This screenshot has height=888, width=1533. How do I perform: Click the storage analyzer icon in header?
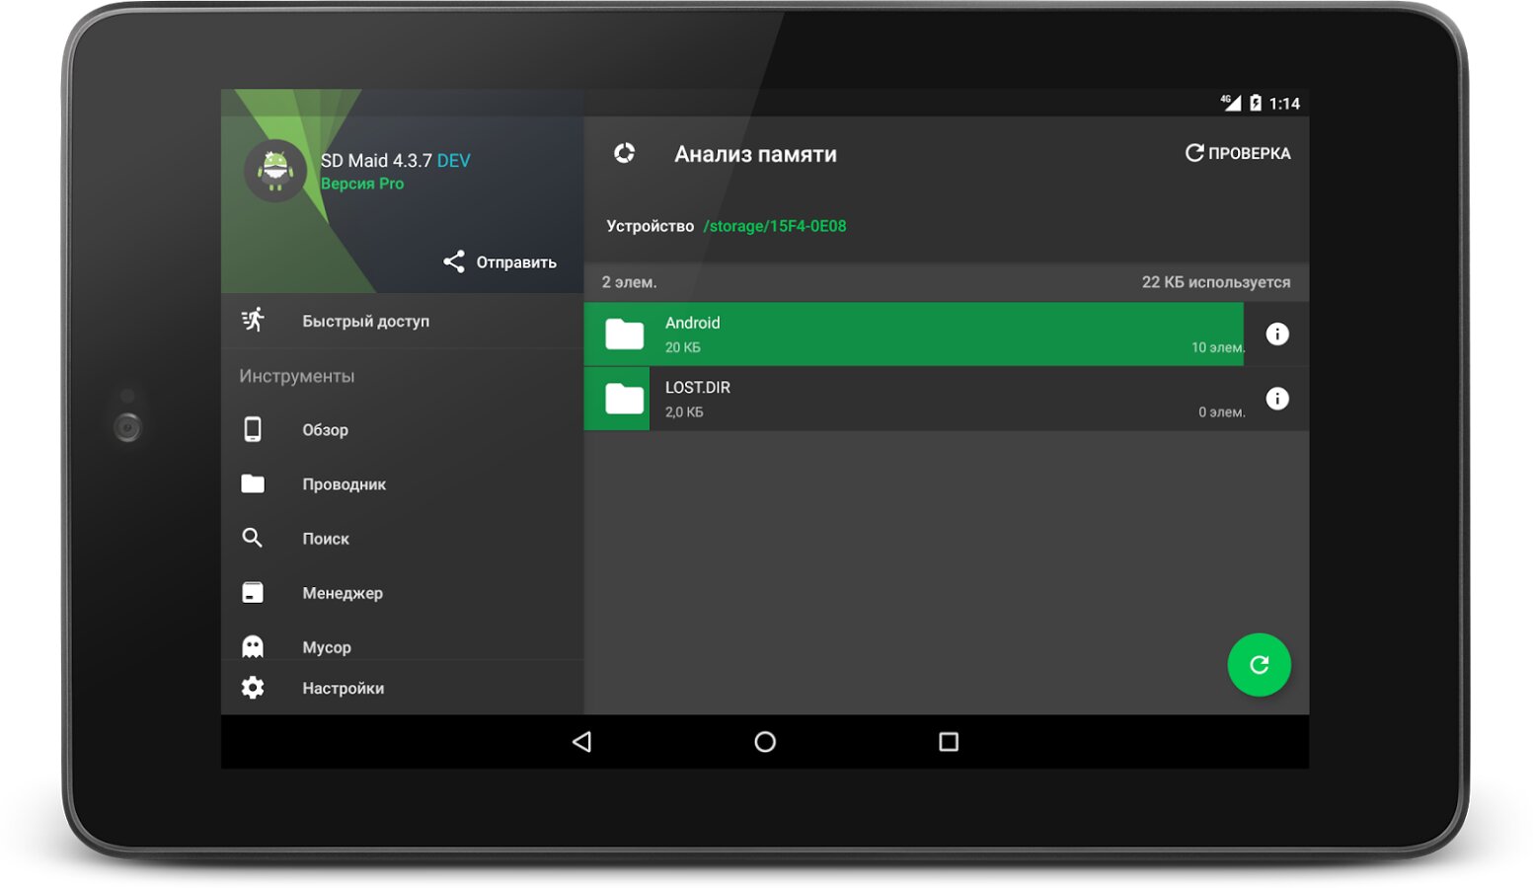point(624,154)
